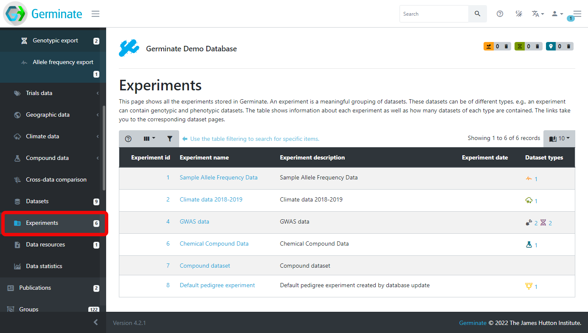
Task: Click the search magnifier button
Action: pyautogui.click(x=477, y=14)
